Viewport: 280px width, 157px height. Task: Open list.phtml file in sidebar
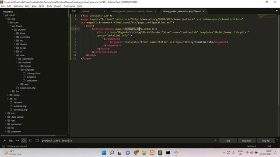click(x=31, y=77)
